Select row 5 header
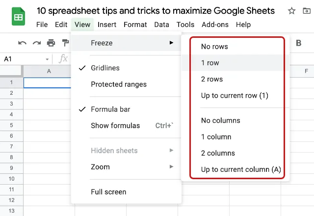The width and height of the screenshot is (314, 216). click(11, 125)
